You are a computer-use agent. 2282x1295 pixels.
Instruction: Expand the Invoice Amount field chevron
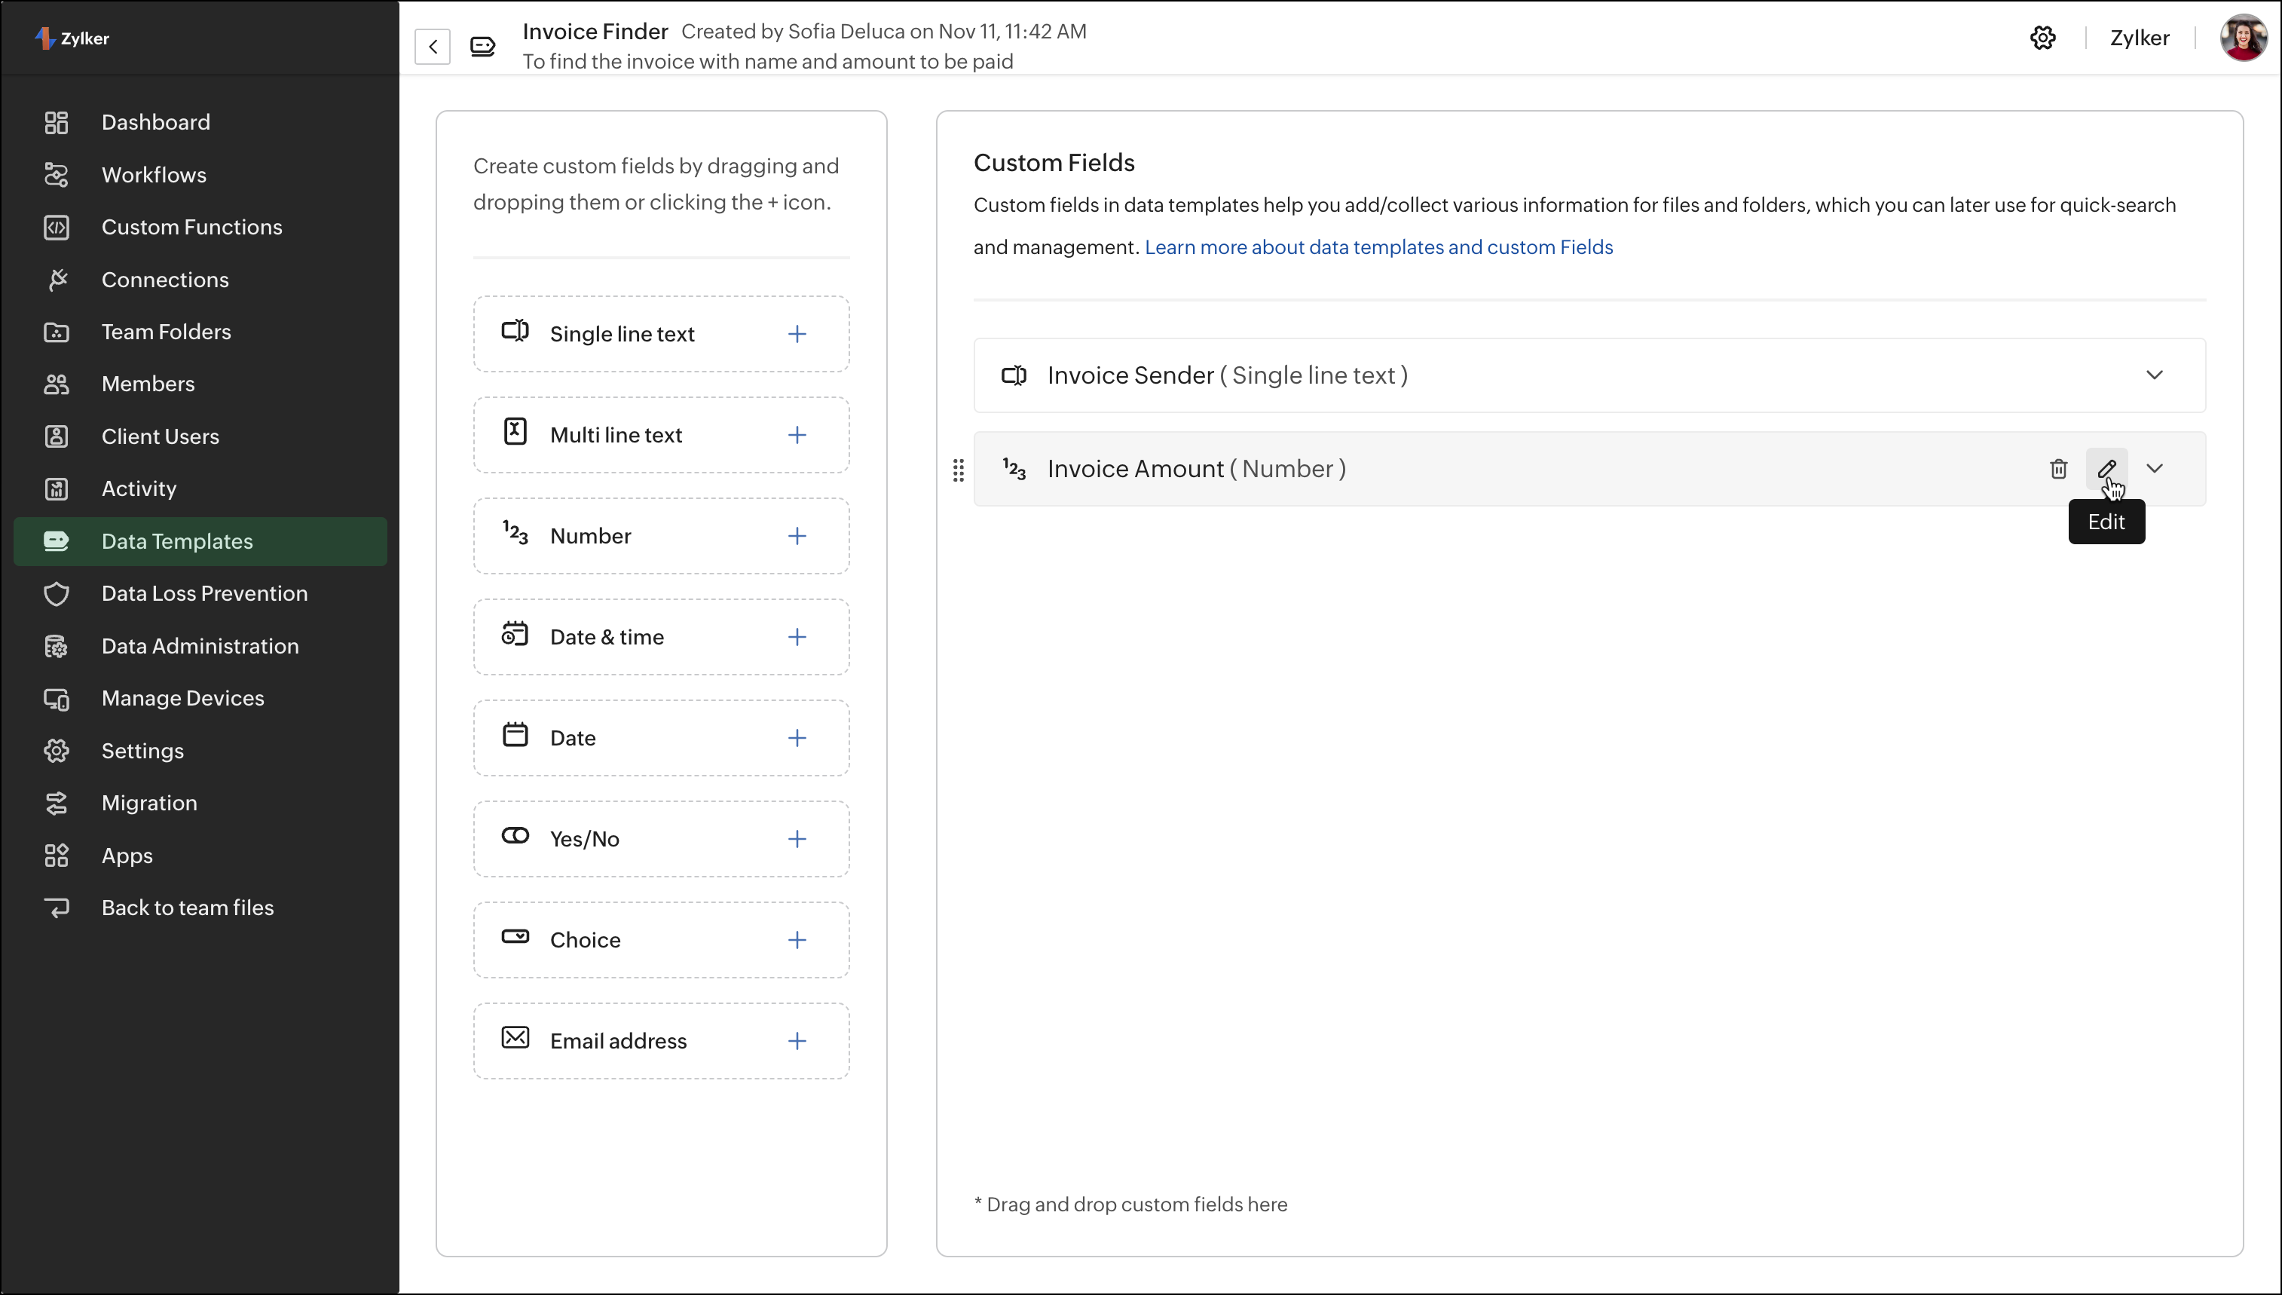coord(2154,469)
